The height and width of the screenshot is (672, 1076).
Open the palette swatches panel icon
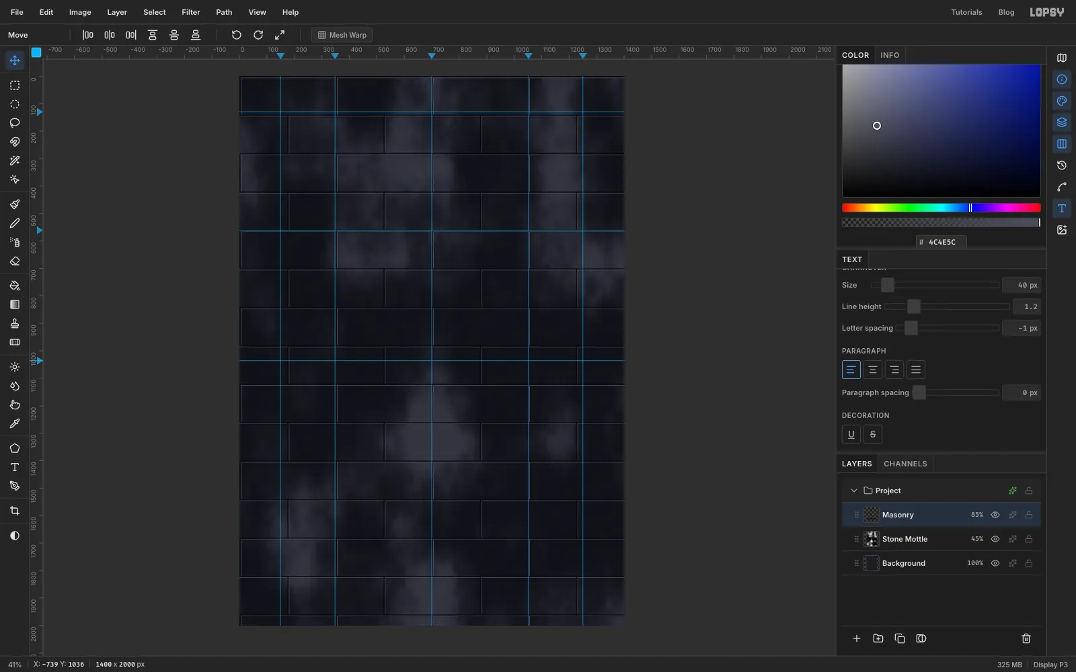(1062, 101)
